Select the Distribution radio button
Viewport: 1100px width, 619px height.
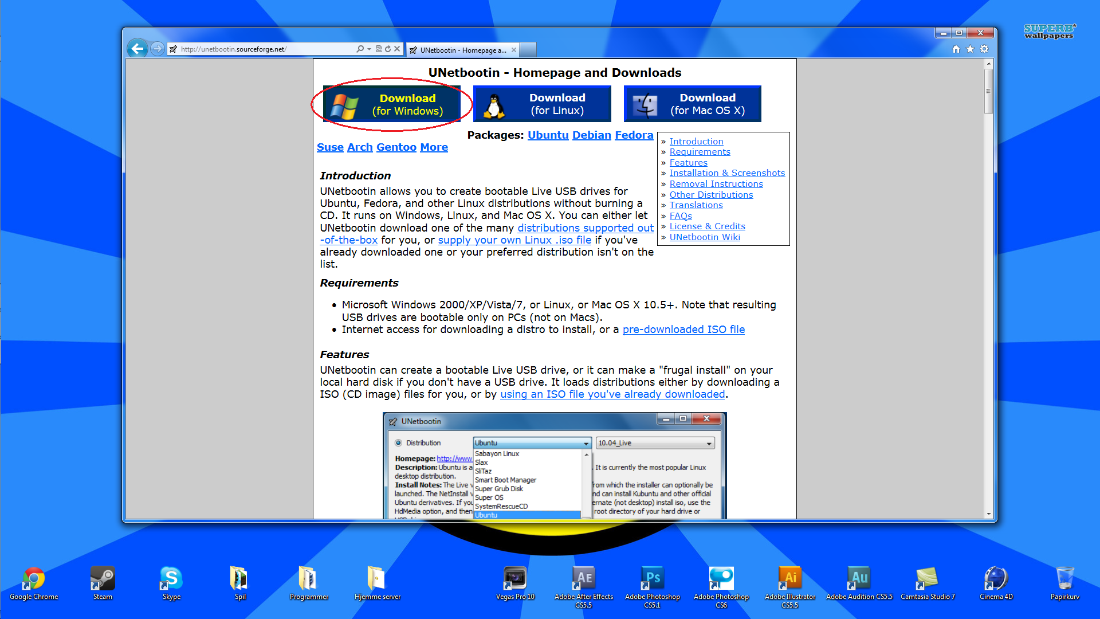point(398,443)
